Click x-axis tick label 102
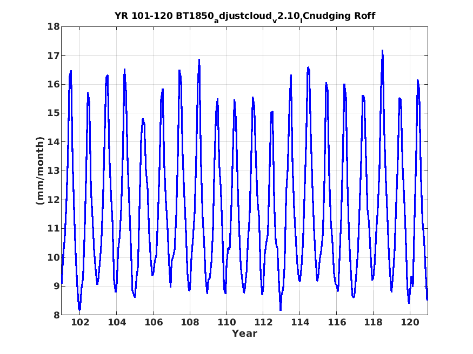This screenshot has width=473, height=354. 80,322
